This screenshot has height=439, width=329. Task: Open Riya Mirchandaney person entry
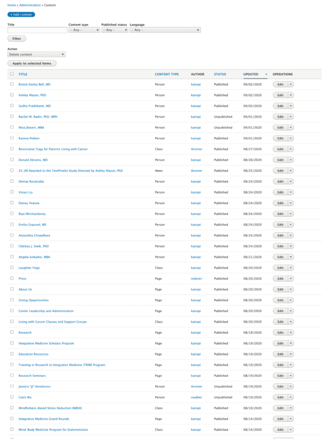click(x=32, y=214)
